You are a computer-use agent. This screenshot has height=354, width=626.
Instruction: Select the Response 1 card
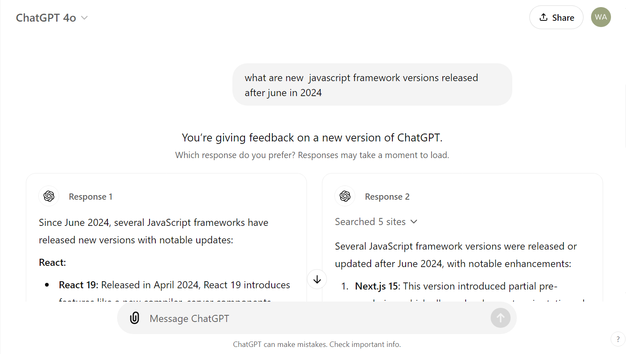[x=166, y=250]
